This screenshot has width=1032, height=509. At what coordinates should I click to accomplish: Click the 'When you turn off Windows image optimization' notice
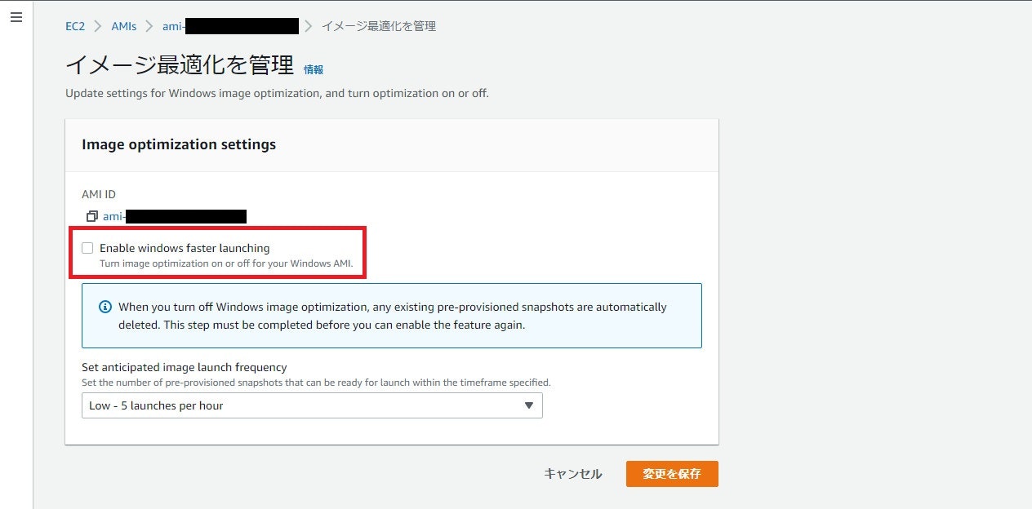tap(393, 316)
